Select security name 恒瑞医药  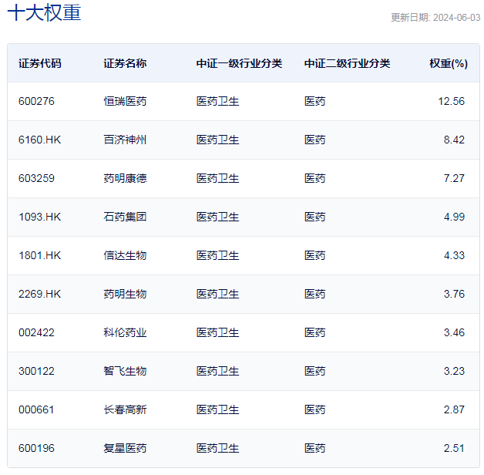click(x=125, y=101)
